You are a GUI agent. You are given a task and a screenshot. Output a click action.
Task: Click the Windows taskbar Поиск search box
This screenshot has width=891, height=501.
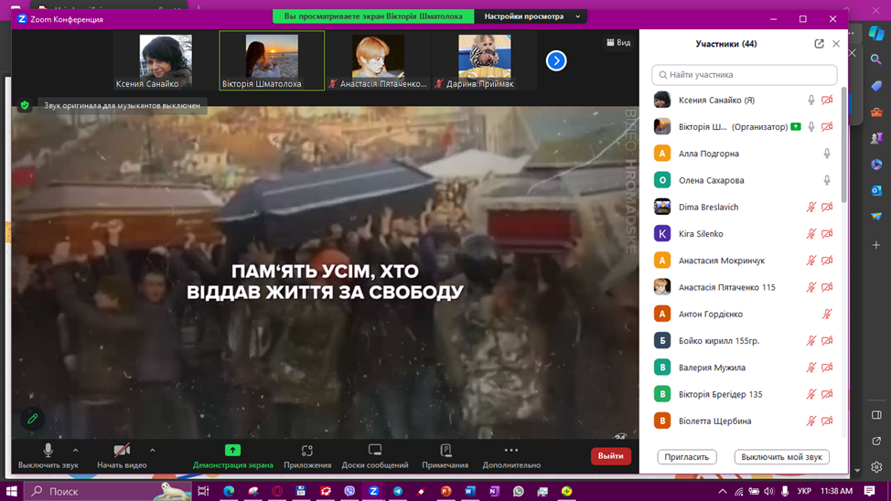pyautogui.click(x=108, y=491)
